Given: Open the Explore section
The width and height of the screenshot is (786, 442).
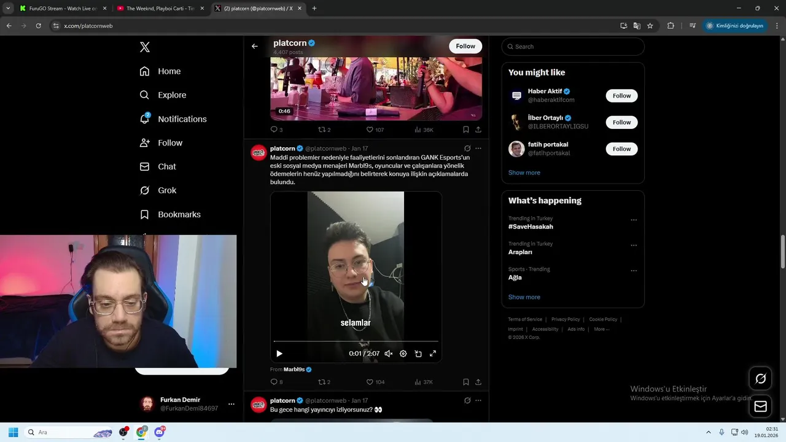Looking at the screenshot, I should [163, 95].
